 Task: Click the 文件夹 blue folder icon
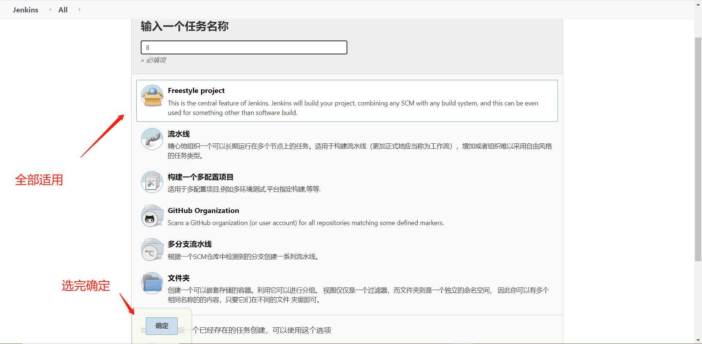click(x=152, y=283)
